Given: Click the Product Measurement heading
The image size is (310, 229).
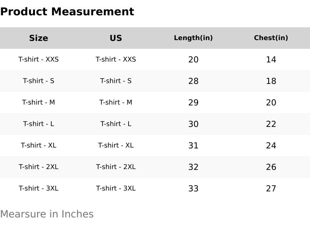Looking at the screenshot, I should [x=67, y=12].
